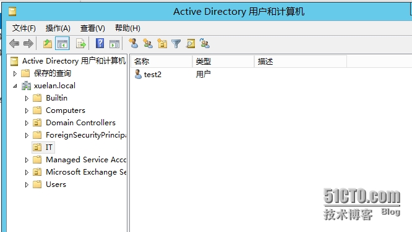Create a new organizational unit with toolbar icon
412x232 pixels.
pos(162,43)
